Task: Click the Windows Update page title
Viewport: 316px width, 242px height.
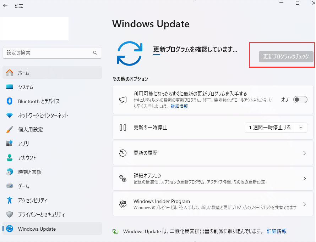Action: coord(151,24)
